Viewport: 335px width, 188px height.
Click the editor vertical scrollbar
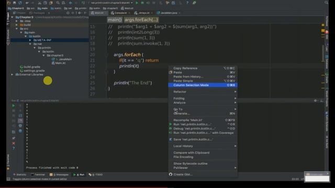point(323,53)
